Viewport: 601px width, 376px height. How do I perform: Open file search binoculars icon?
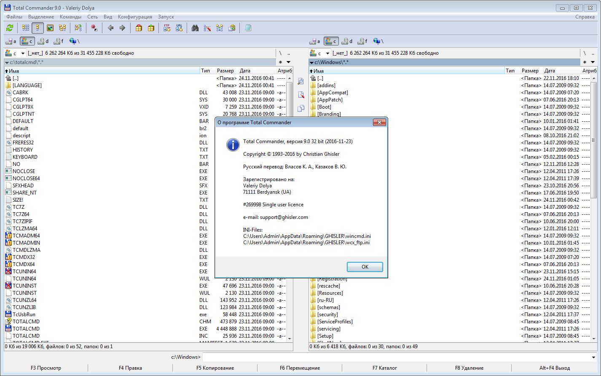(195, 28)
